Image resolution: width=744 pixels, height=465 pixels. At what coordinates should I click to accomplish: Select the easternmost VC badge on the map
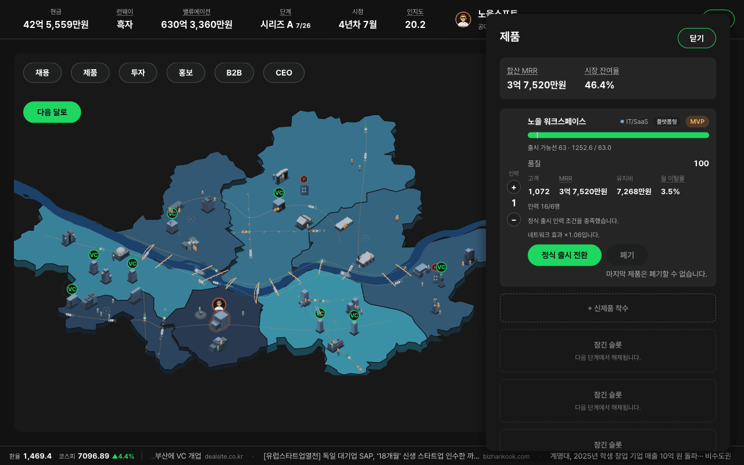[441, 267]
